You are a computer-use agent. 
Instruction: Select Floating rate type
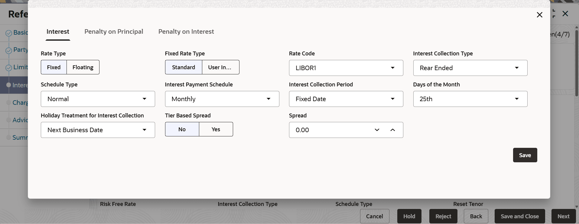pos(83,67)
